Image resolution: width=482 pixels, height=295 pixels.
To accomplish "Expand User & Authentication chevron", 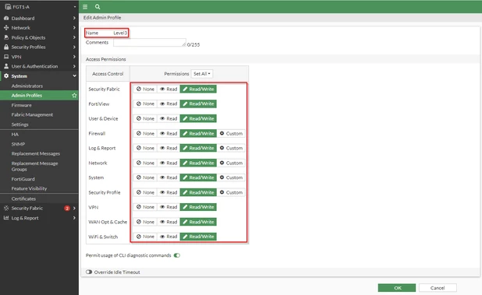I will click(x=74, y=66).
